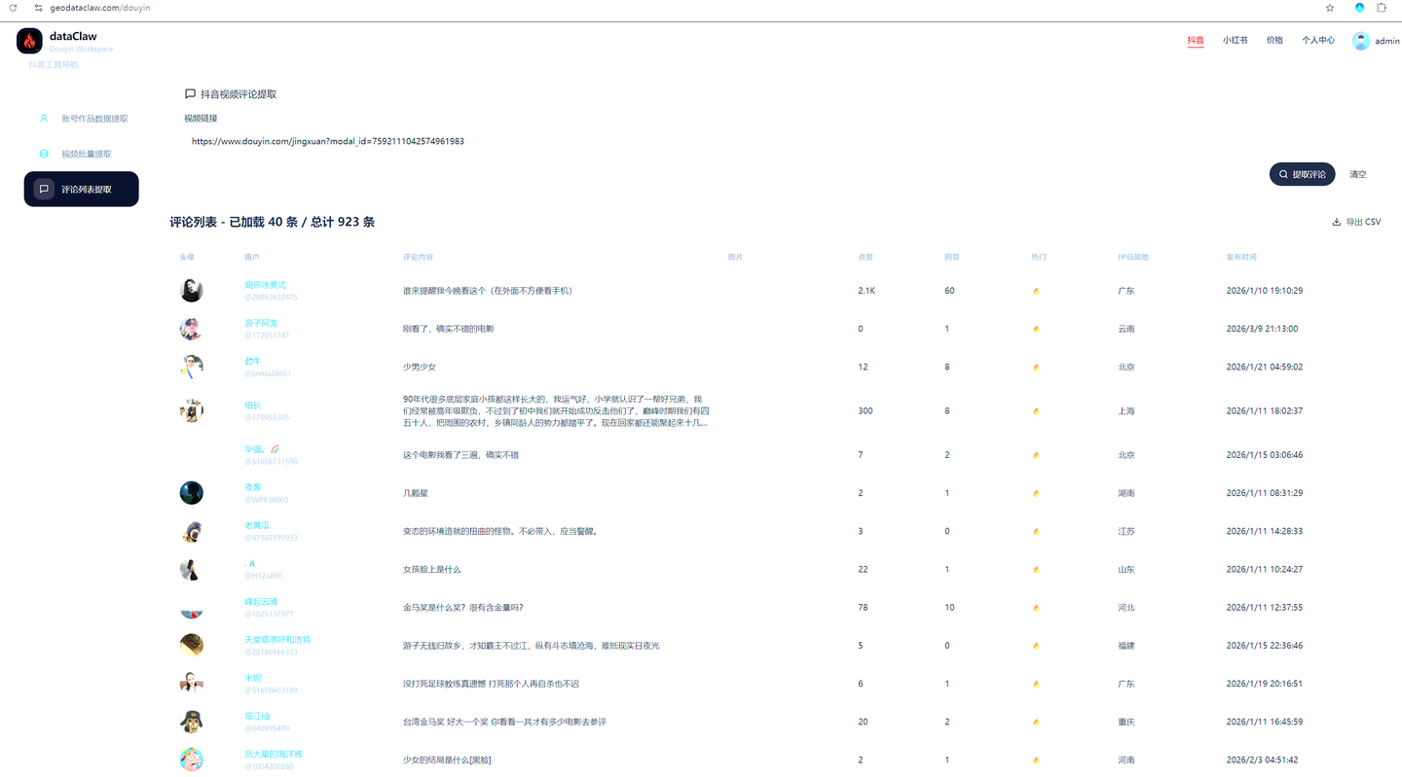
Task: Click the person icon for 账号作品数据提取
Action: coord(44,119)
